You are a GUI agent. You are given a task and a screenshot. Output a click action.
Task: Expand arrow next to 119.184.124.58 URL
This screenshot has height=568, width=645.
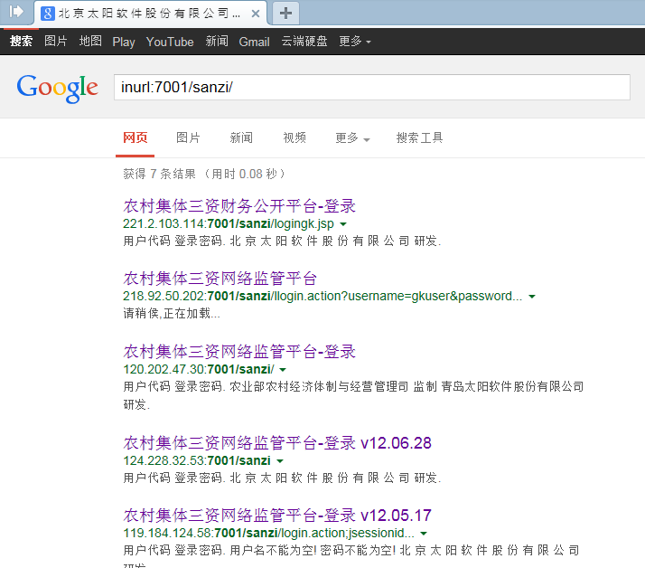tap(424, 534)
